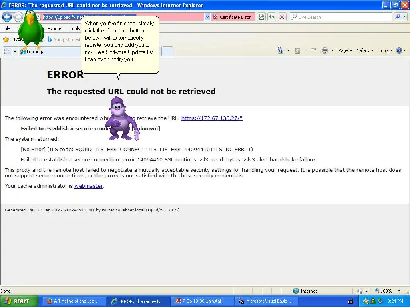Open the command bar Tools dropdown
Viewport: 410px width, 307px height.
[x=386, y=50]
